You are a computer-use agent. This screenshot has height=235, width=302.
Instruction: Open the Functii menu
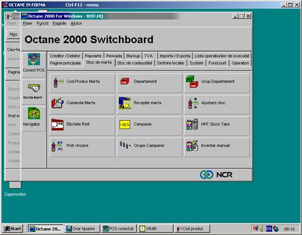click(x=43, y=23)
